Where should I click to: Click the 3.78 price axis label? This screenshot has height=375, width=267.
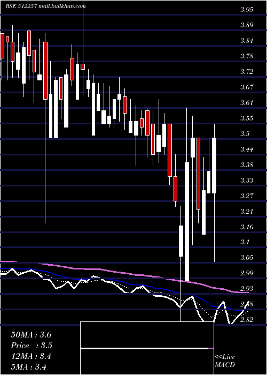(x=247, y=56)
